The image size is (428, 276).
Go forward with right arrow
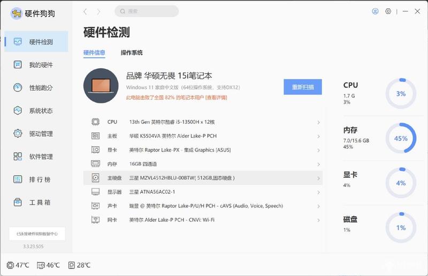click(98, 11)
